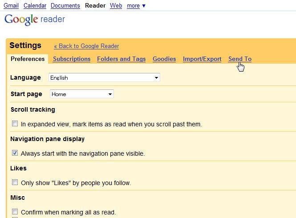The width and height of the screenshot is (296, 218).
Task: Open the Web link
Action: coord(116,6)
